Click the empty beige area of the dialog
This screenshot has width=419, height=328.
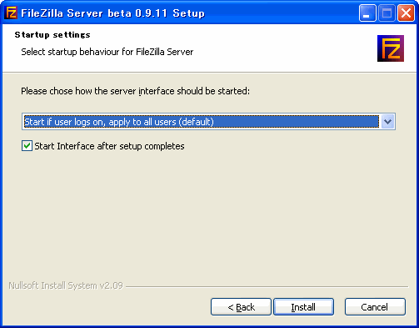(208, 217)
